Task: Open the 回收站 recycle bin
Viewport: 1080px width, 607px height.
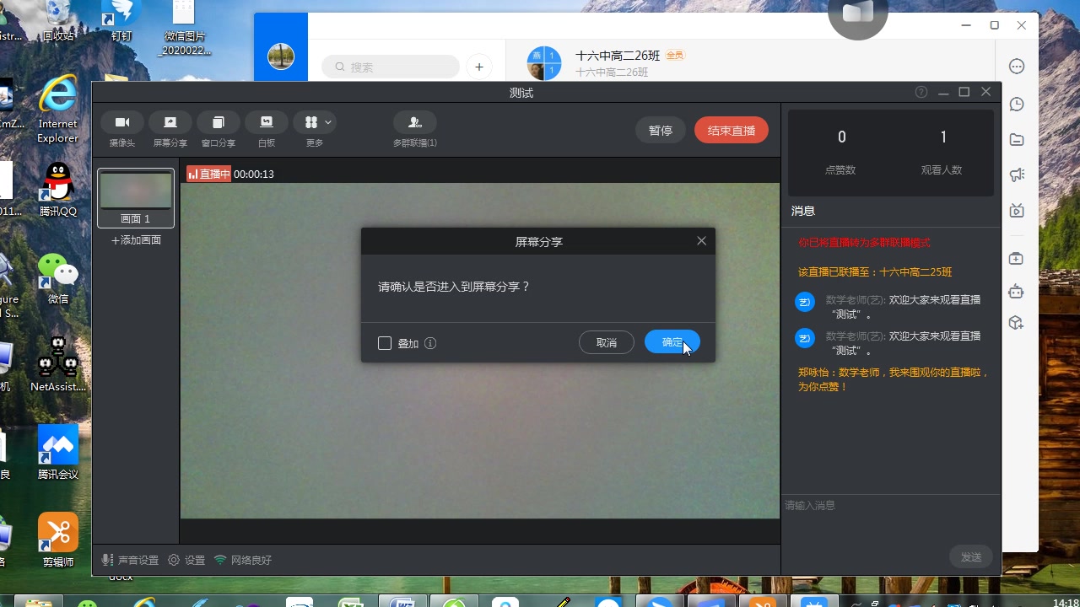Action: pyautogui.click(x=58, y=21)
